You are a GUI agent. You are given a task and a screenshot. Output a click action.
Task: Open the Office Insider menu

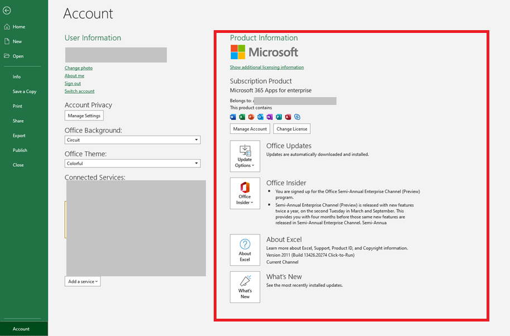point(245,193)
